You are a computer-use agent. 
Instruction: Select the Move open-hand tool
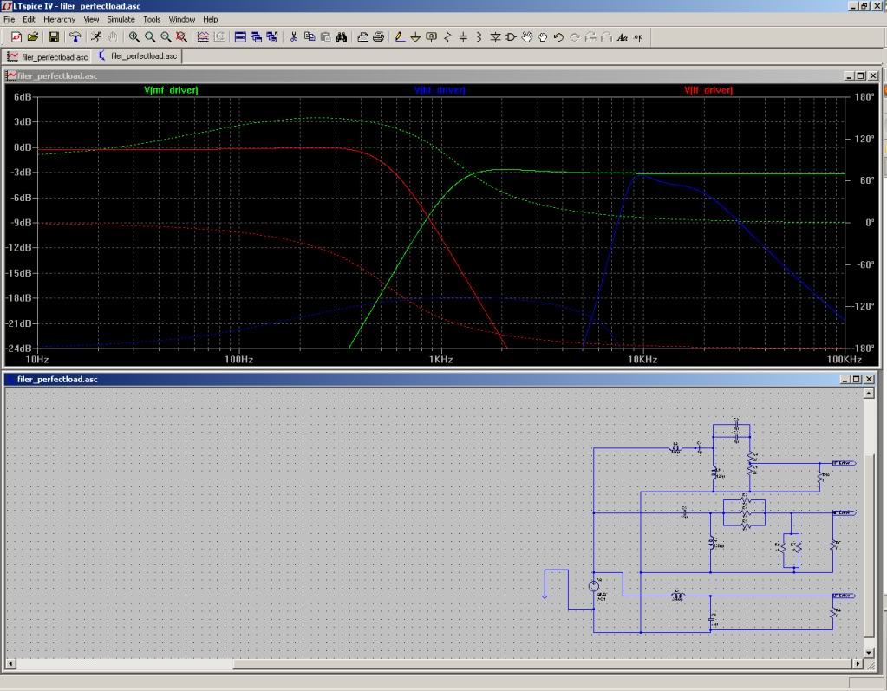click(526, 37)
